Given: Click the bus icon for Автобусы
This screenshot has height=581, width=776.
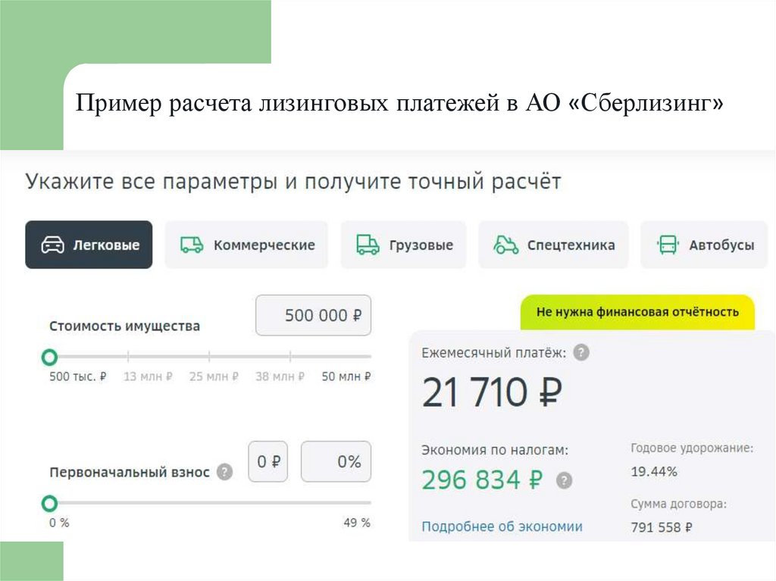Looking at the screenshot, I should tap(668, 245).
